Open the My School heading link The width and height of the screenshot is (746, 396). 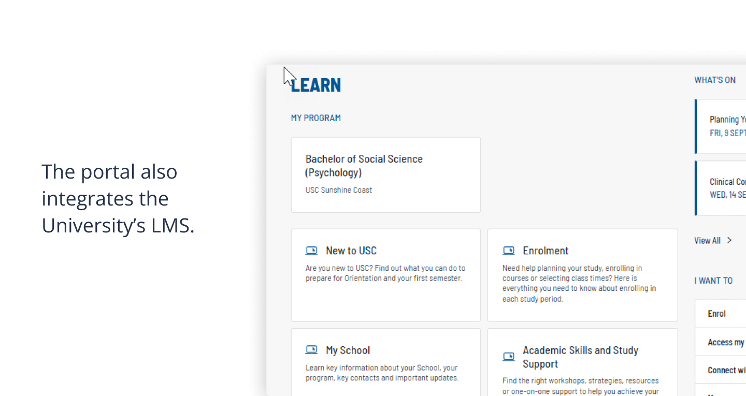tap(348, 350)
